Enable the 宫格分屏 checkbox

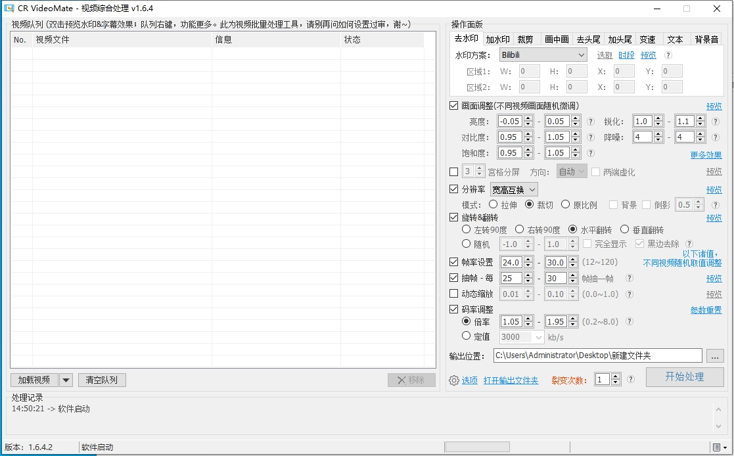click(x=453, y=171)
